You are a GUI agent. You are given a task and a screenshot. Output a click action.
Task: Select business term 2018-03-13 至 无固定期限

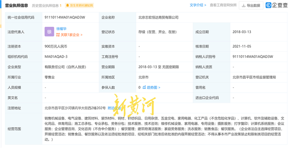point(159,67)
